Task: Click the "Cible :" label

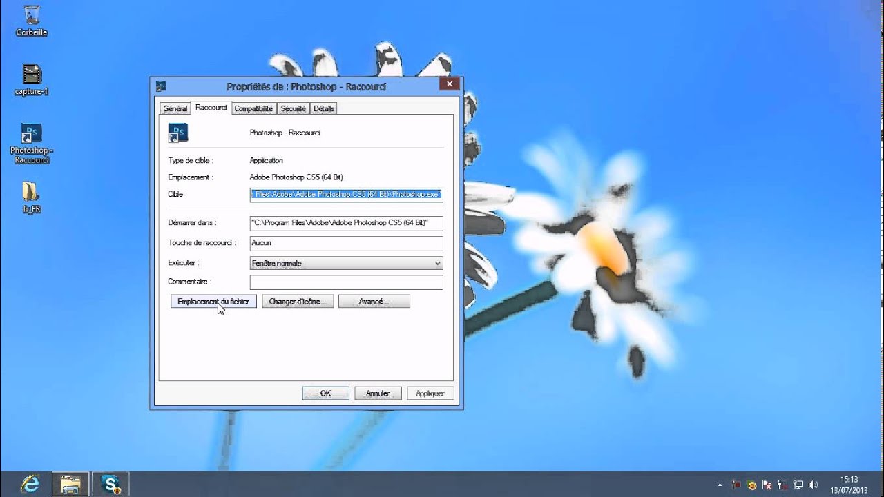Action: [177, 195]
